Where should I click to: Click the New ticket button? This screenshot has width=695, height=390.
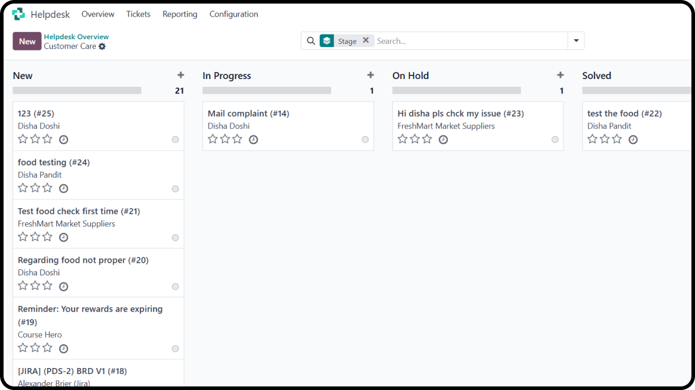(27, 41)
